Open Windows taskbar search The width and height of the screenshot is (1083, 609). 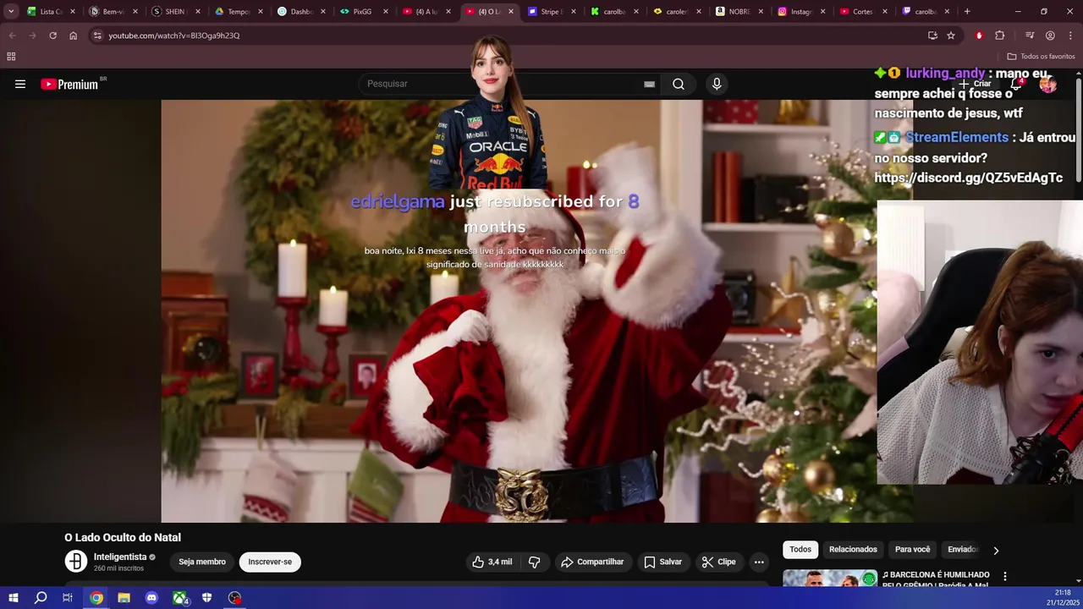41,598
